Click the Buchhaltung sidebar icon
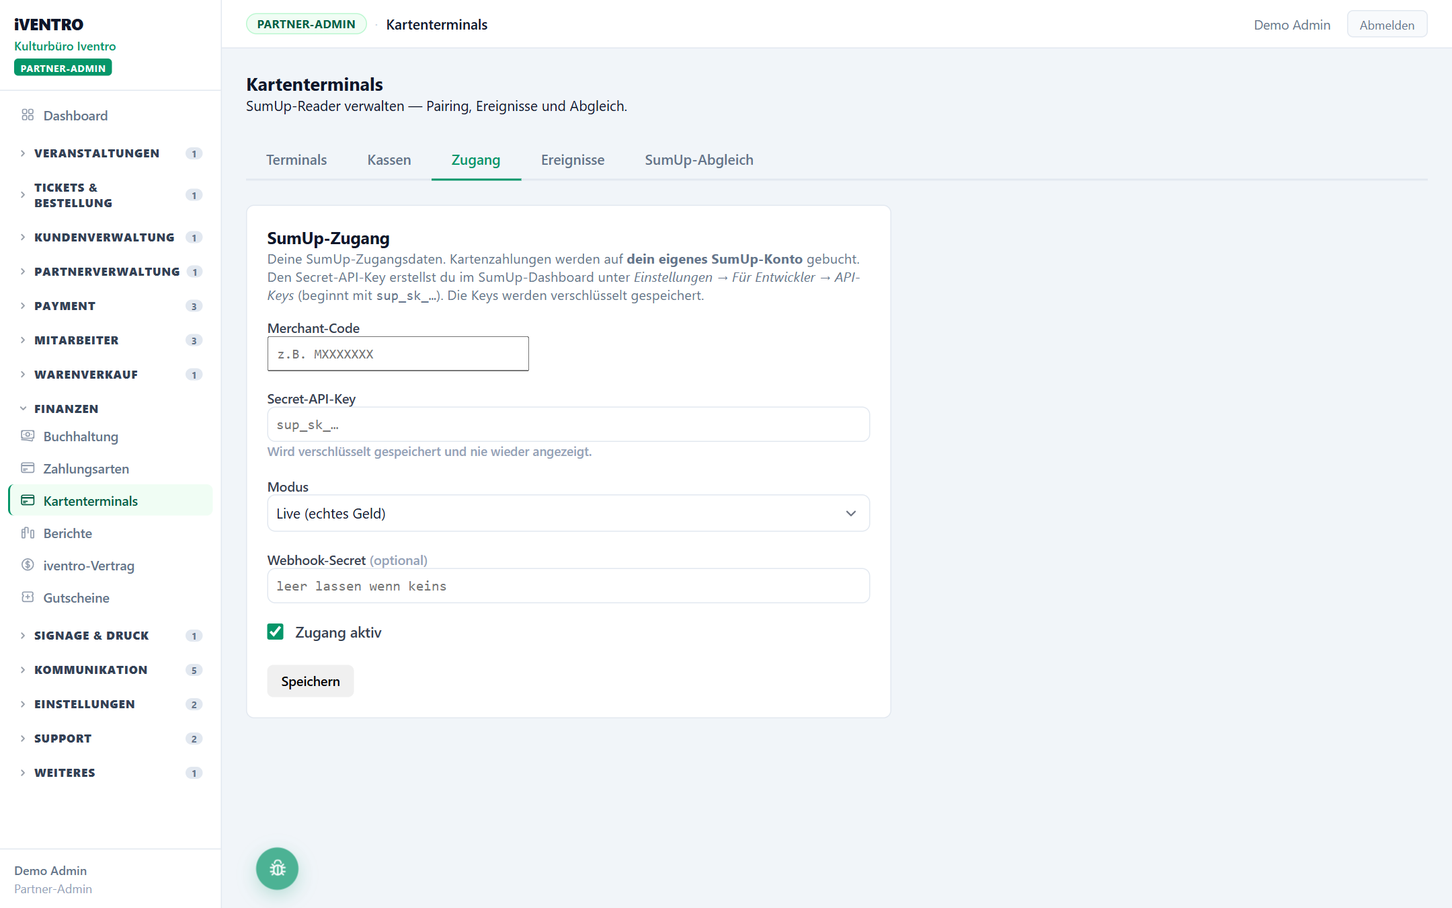This screenshot has width=1452, height=908. click(28, 436)
